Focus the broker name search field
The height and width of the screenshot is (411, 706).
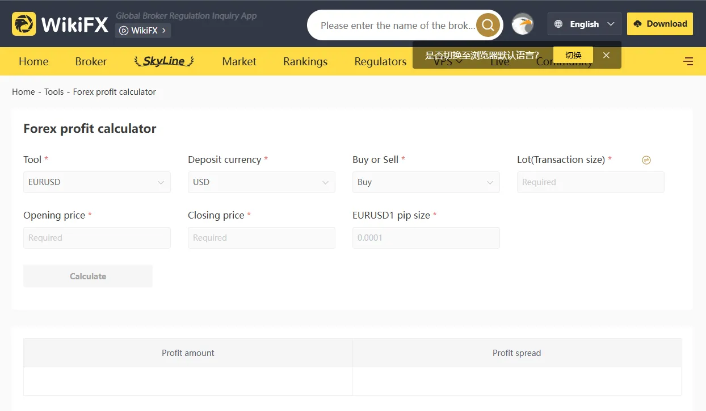point(397,26)
